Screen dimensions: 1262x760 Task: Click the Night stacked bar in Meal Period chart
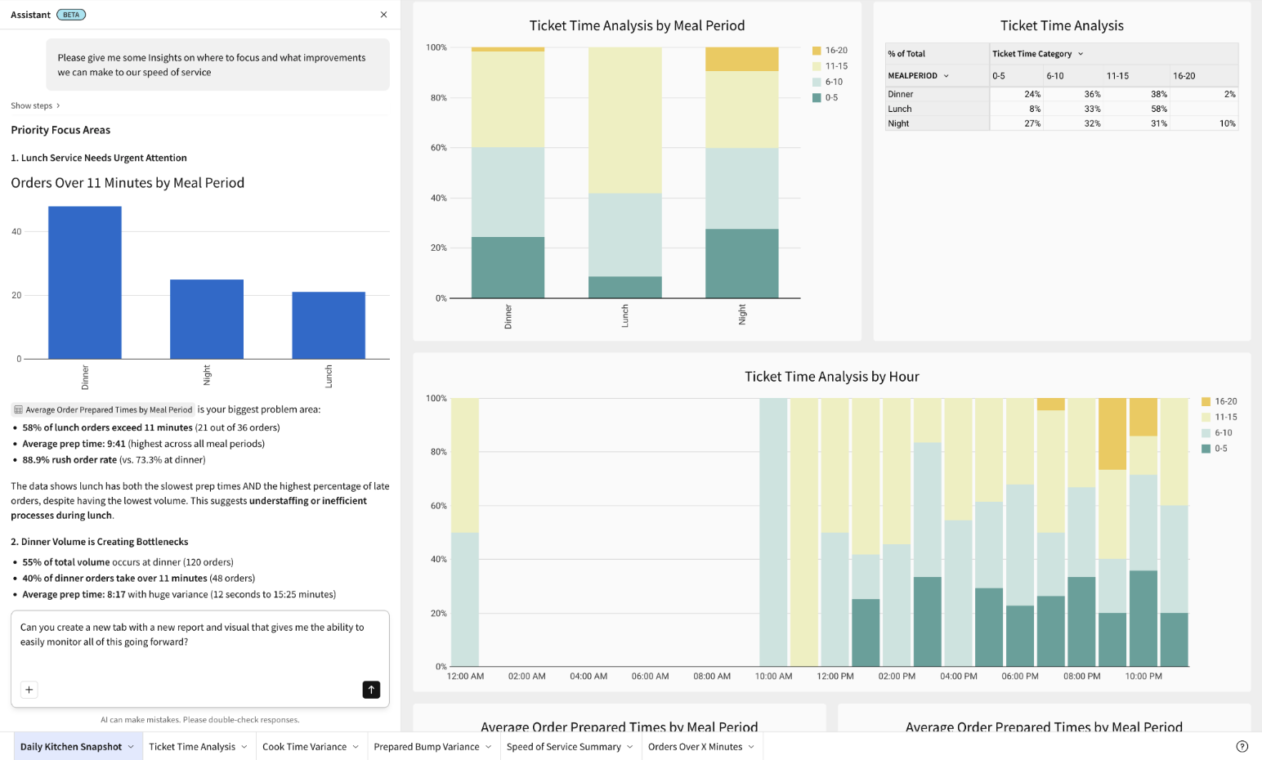[x=742, y=173]
